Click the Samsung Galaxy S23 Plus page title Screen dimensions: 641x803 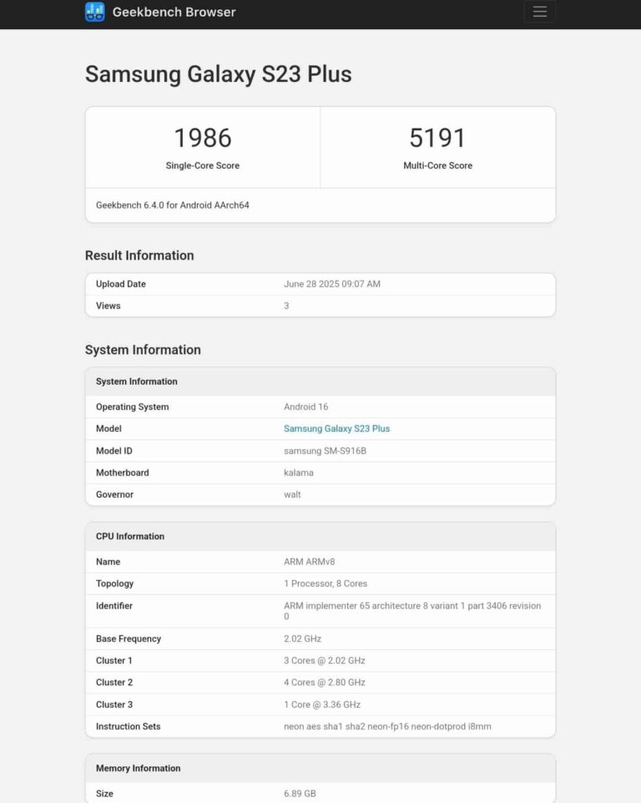(217, 74)
